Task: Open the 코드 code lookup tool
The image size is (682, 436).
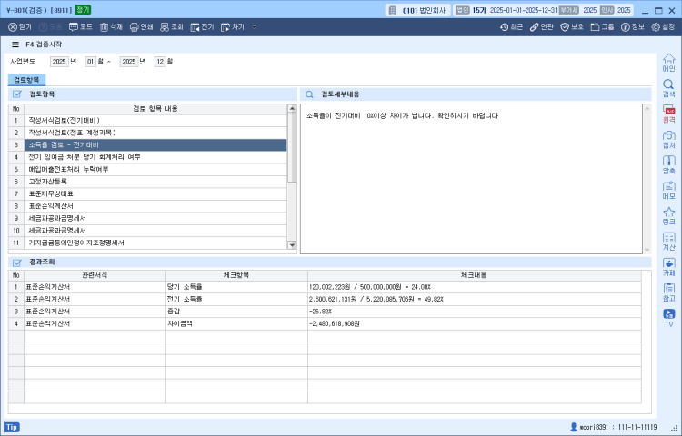Action: (x=81, y=27)
